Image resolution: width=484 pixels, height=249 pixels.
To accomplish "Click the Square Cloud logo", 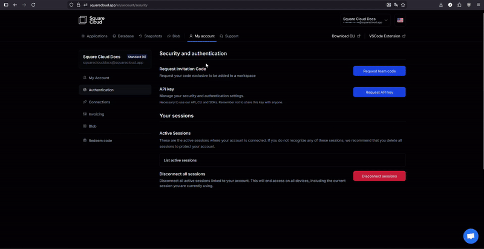I will (x=91, y=20).
